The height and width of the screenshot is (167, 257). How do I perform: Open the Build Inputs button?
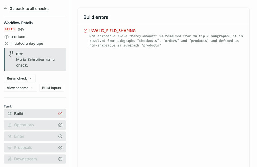(51, 88)
